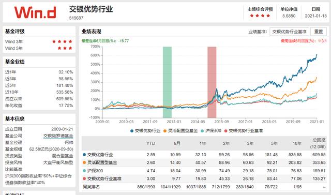The image size is (331, 195).
Task: Toggle 交银优势行业基准 red legend marker
Action: [225, 131]
